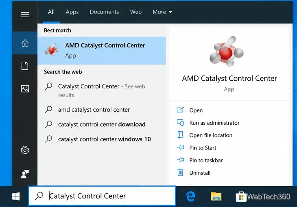Click the Run as administrator shield icon
The width and height of the screenshot is (297, 207).
coord(180,123)
